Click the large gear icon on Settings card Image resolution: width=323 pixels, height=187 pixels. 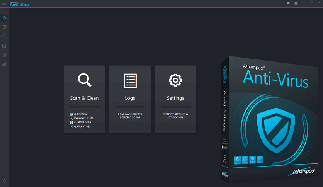click(175, 80)
